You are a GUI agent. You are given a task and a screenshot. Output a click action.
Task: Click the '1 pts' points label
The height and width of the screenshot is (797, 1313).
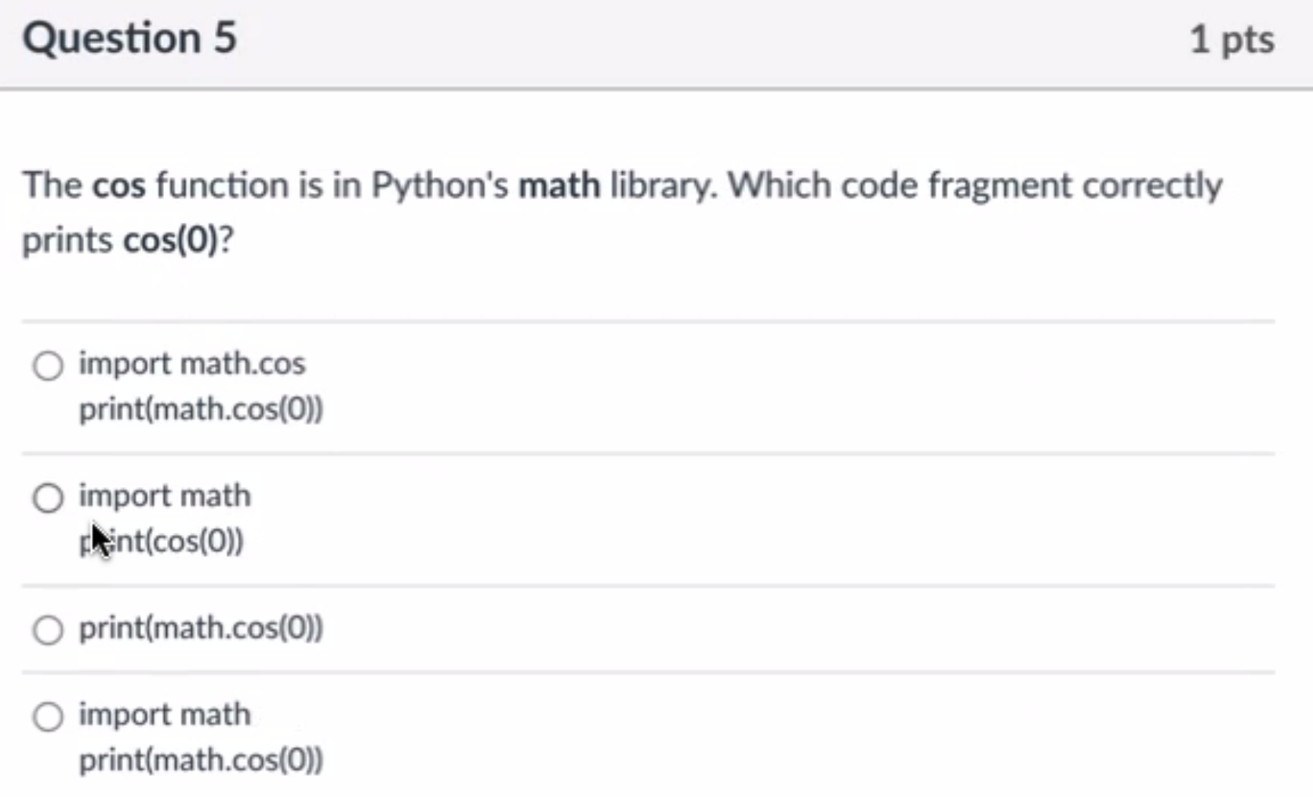click(x=1231, y=39)
